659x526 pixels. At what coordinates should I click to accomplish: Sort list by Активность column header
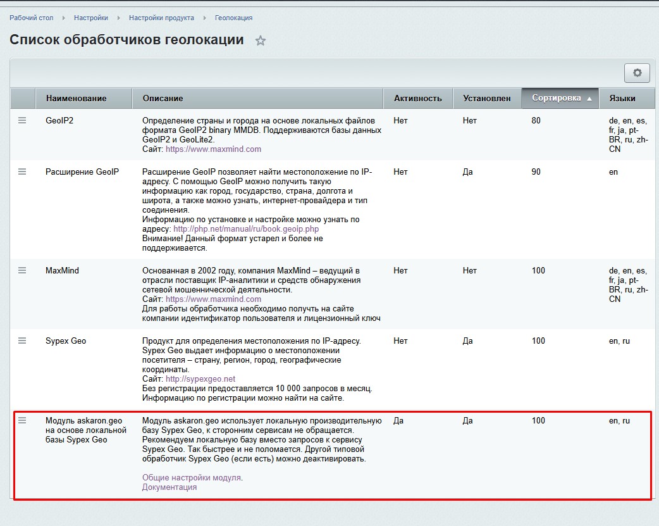(417, 98)
